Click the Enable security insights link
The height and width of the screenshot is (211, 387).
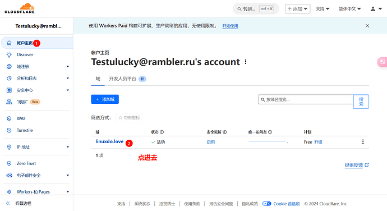210,142
